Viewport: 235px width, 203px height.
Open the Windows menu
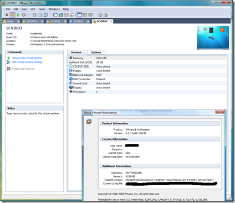point(54,9)
